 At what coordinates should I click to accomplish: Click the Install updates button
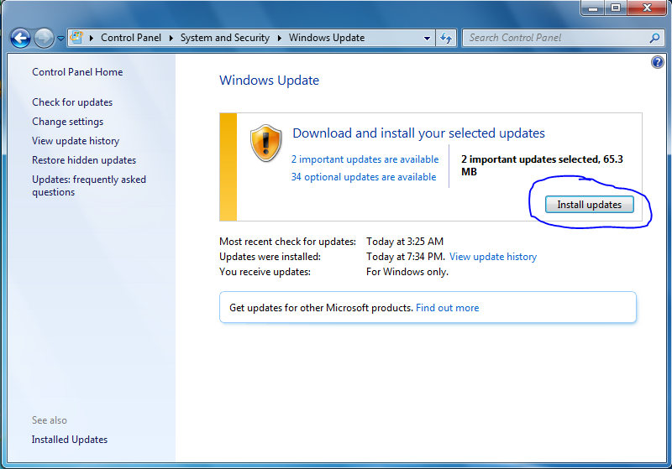pos(590,205)
